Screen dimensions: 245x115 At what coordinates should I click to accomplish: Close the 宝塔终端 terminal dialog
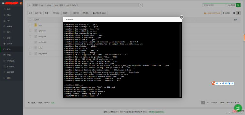pos(182,17)
